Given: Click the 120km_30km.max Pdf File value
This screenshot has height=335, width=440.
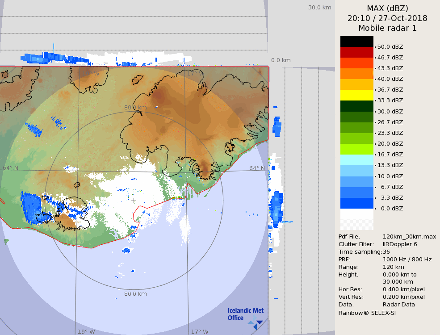Looking at the screenshot, I should pos(409,237).
